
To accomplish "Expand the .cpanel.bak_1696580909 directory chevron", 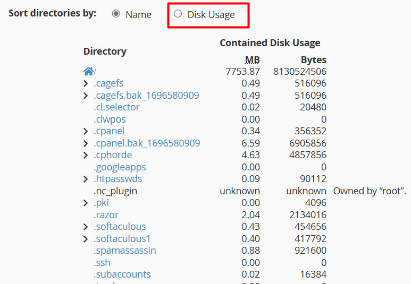I will pos(86,143).
